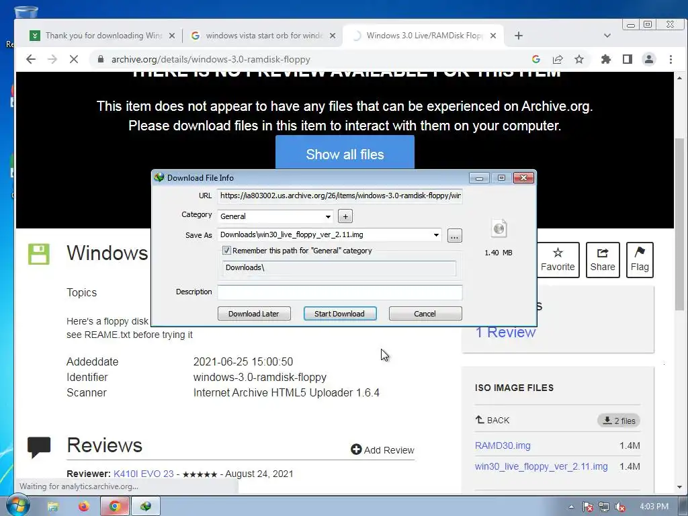Click the disc image file type icon
This screenshot has width=688, height=516.
point(499,228)
